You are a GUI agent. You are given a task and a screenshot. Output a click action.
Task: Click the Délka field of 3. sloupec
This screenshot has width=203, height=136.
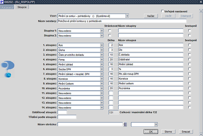pos(111,55)
